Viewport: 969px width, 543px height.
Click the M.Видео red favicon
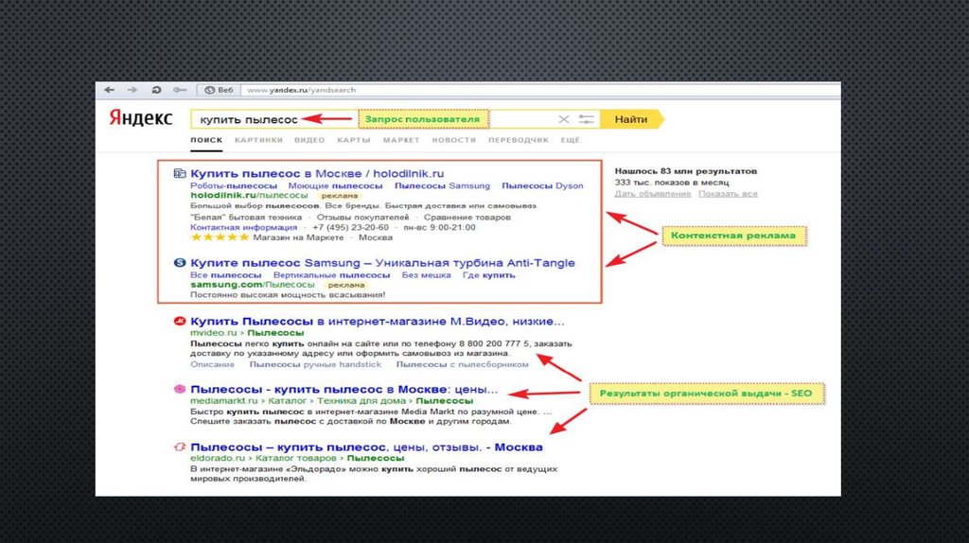coord(180,322)
